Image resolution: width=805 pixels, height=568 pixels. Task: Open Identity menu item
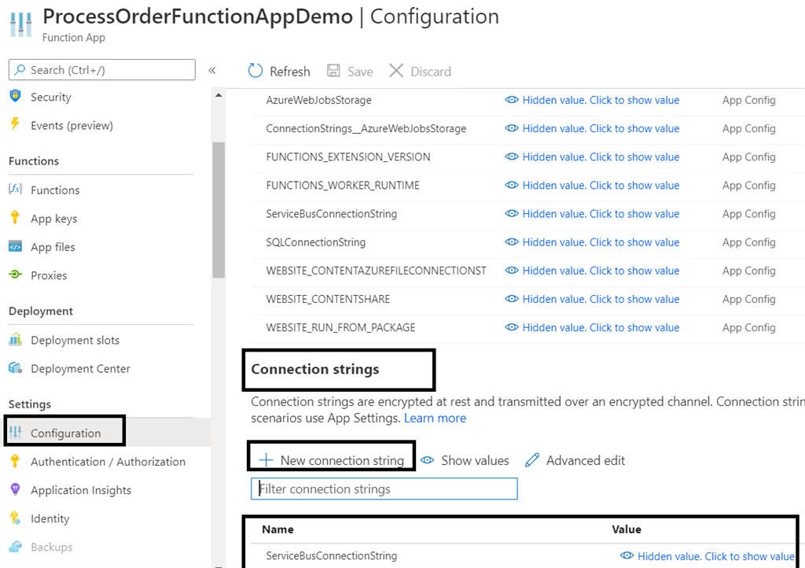50,518
